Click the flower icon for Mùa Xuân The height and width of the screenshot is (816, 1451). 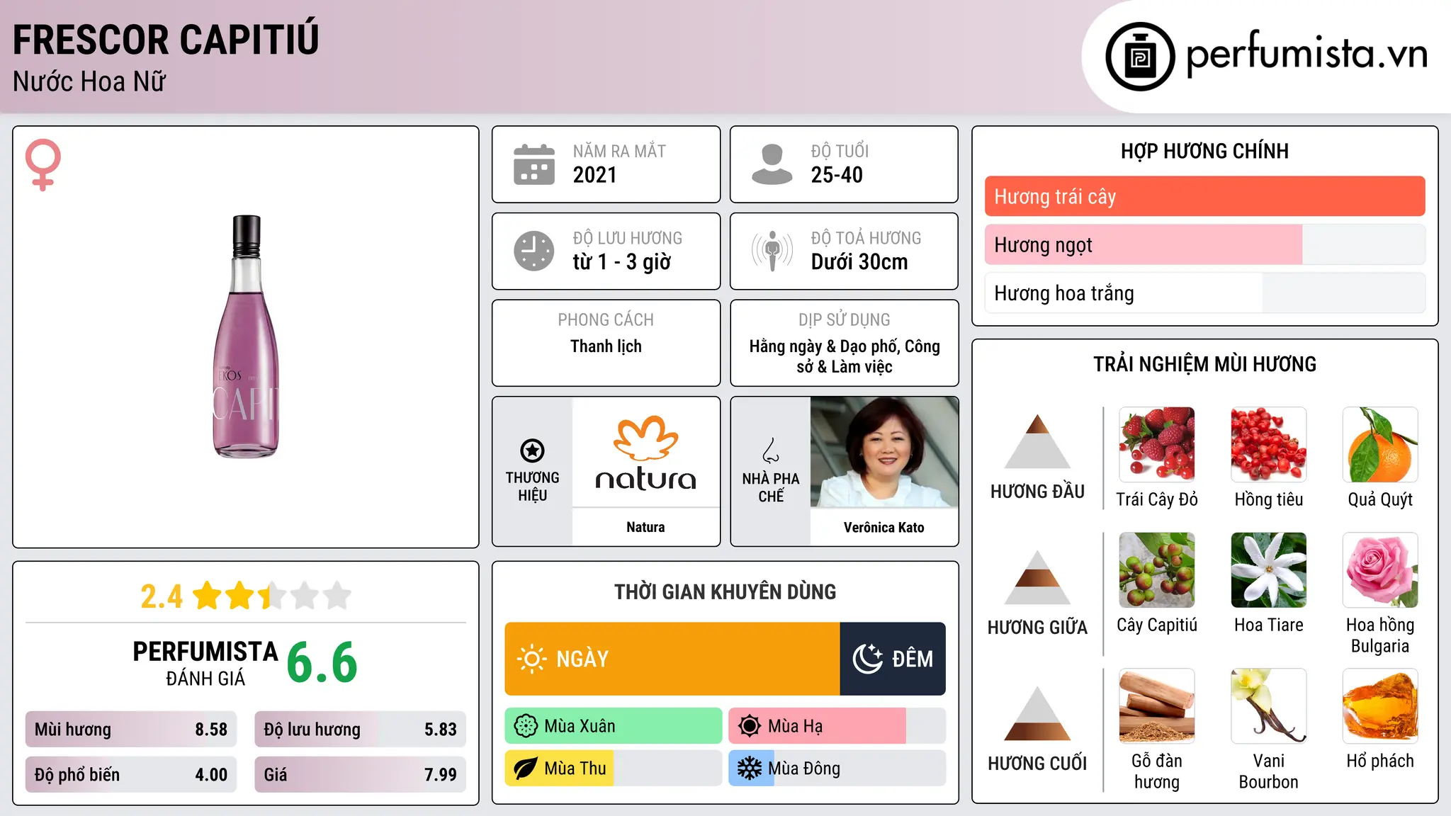click(x=526, y=726)
